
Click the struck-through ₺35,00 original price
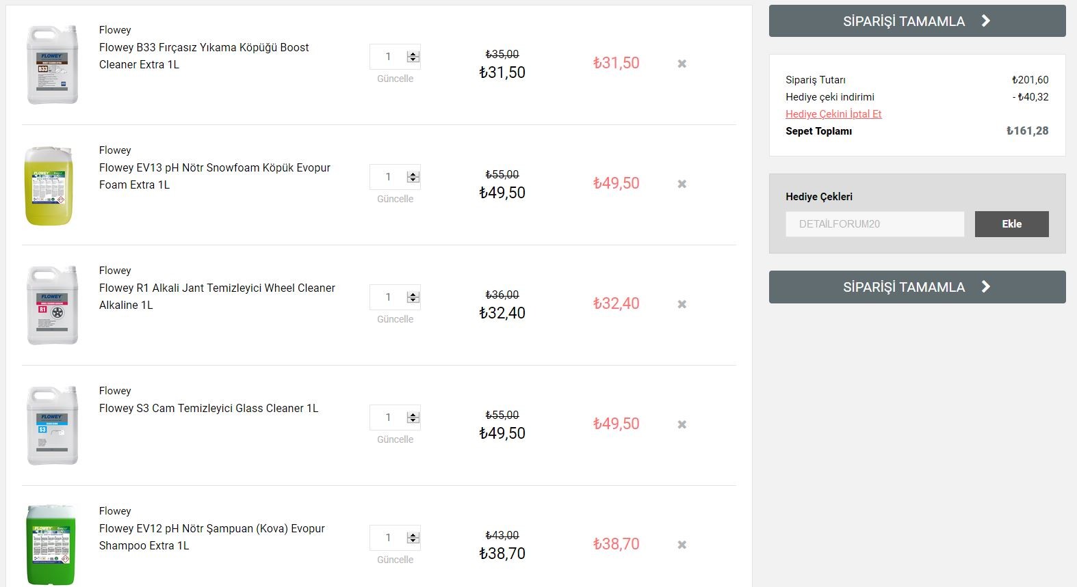[502, 55]
